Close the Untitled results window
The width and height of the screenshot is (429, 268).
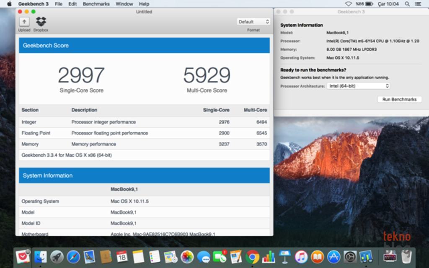20,11
